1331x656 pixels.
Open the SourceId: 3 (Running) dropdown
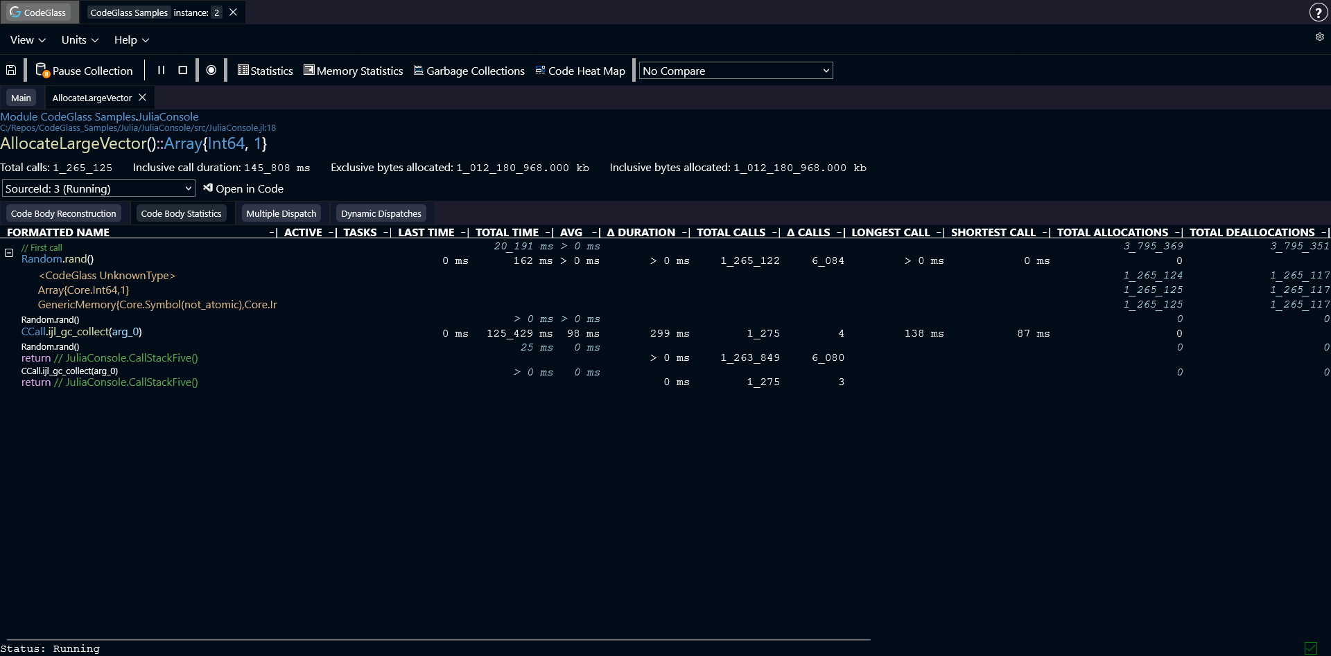pos(98,188)
